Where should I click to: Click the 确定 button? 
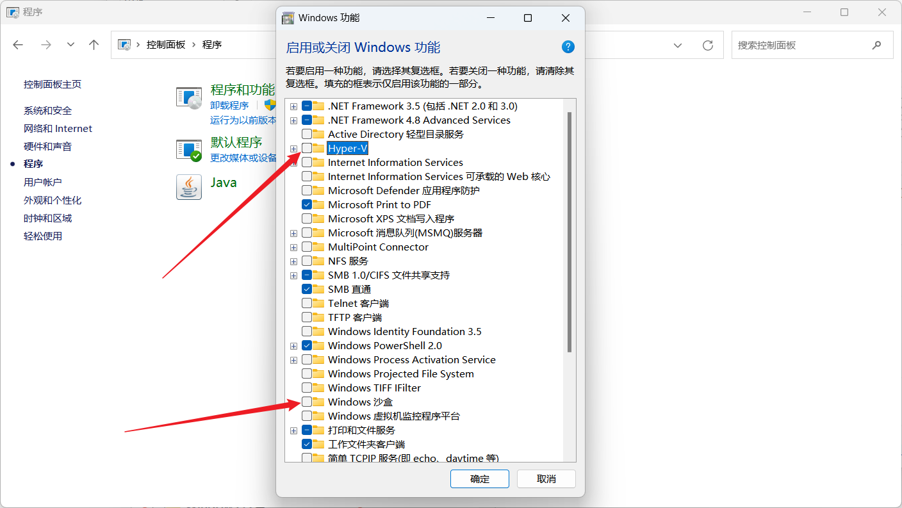point(480,479)
